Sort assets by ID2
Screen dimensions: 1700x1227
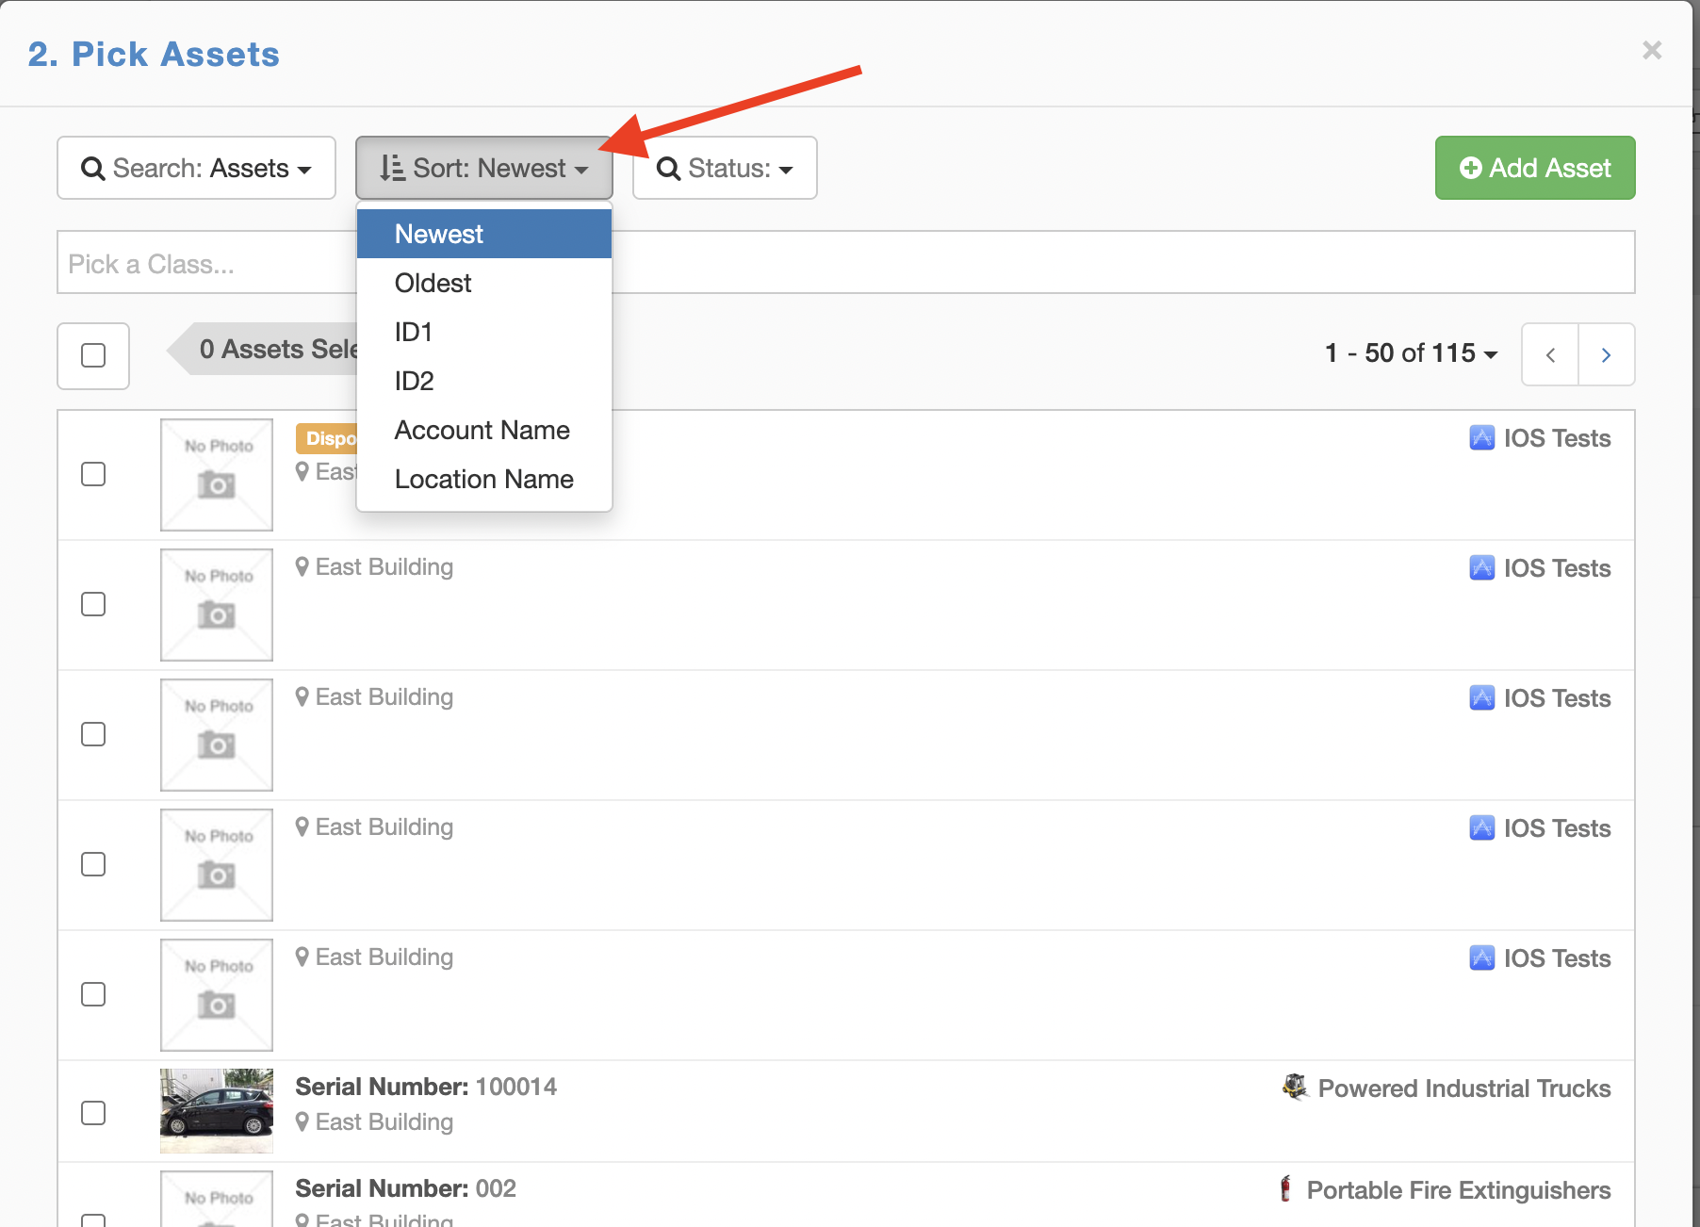click(484, 381)
